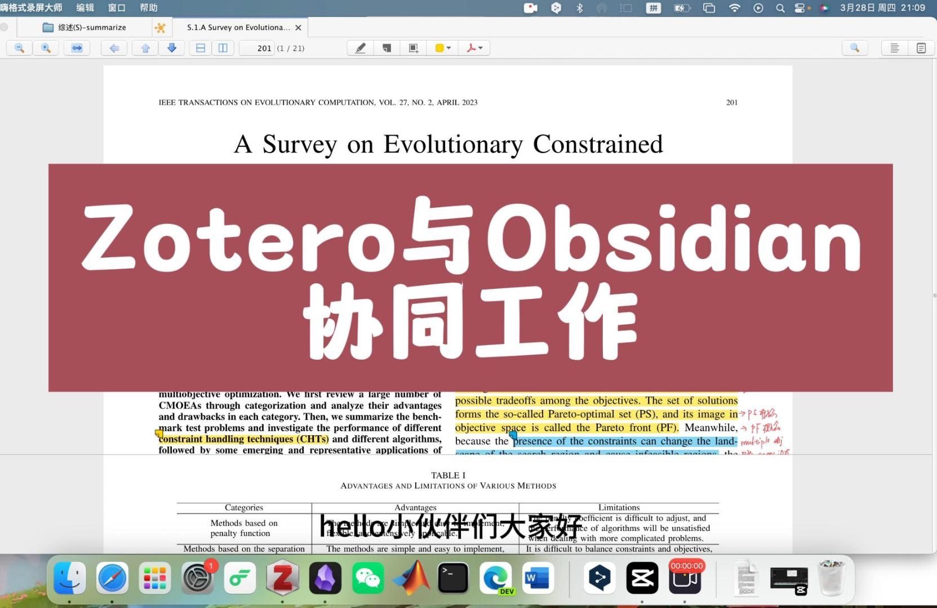The image size is (937, 608).
Task: Click the paper title A Survey on Evolutionary Constrained
Action: (x=448, y=144)
